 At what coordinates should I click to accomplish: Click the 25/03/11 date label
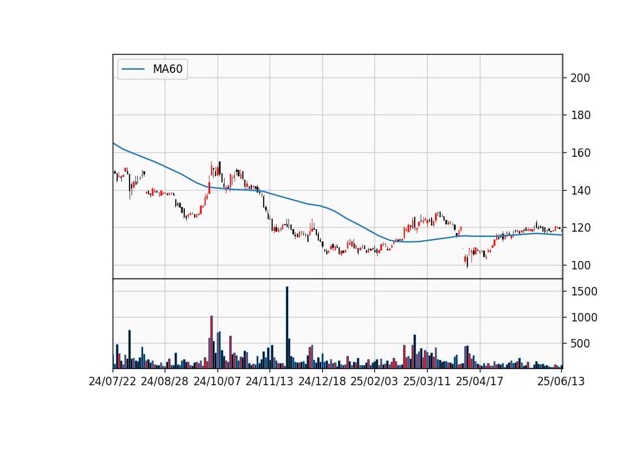coord(427,381)
